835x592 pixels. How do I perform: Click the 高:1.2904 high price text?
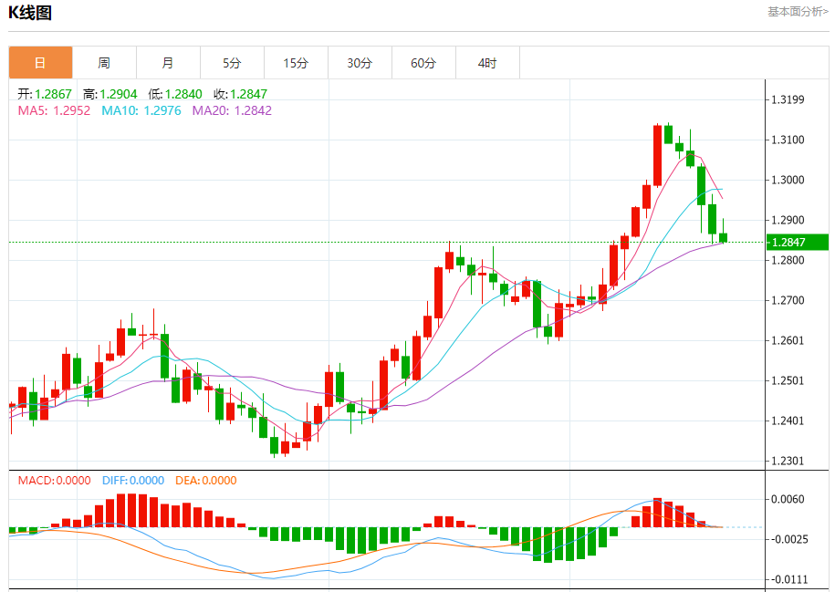[x=110, y=94]
